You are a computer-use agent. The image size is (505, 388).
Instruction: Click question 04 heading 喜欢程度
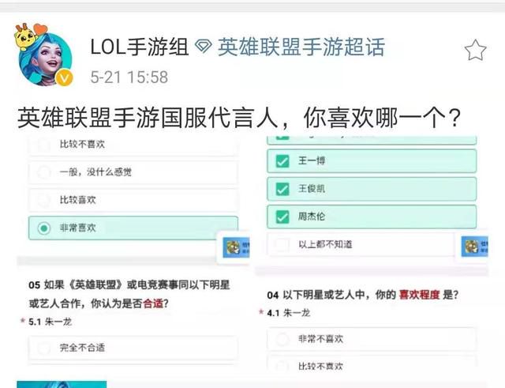pyautogui.click(x=419, y=295)
